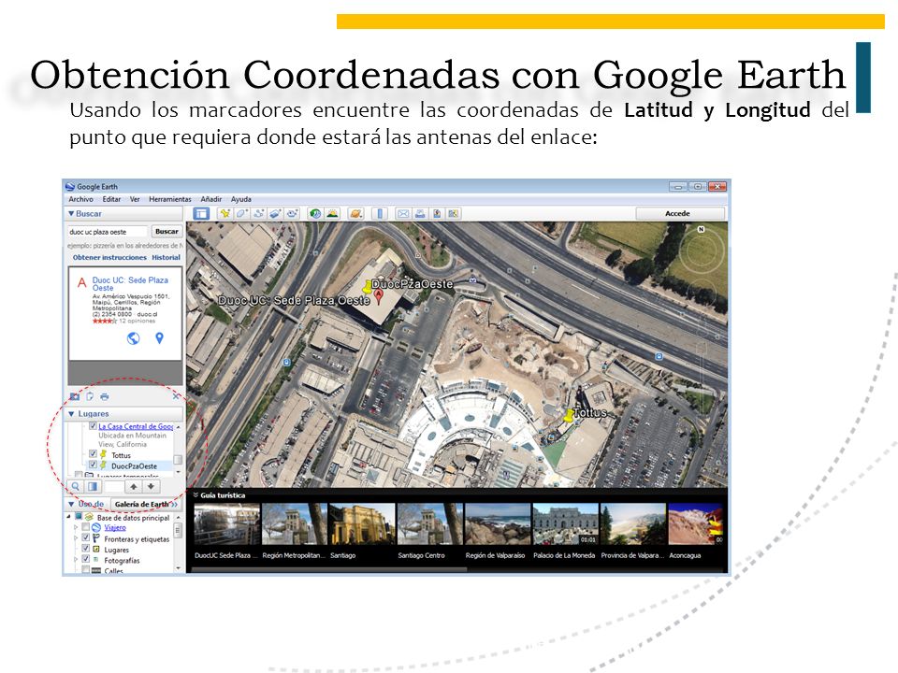898x673 pixels.
Task: Click the magnifier search icon in Lugares panel
Action: 76,486
